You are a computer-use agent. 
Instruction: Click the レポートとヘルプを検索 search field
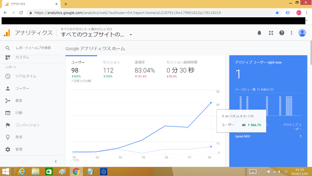pos(33,48)
